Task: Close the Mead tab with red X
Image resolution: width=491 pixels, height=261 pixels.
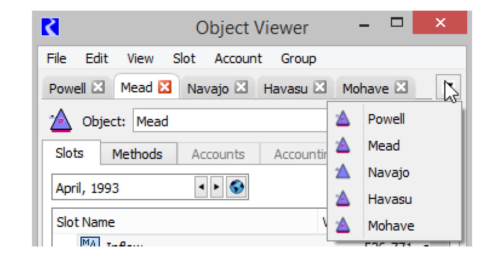Action: pyautogui.click(x=165, y=87)
